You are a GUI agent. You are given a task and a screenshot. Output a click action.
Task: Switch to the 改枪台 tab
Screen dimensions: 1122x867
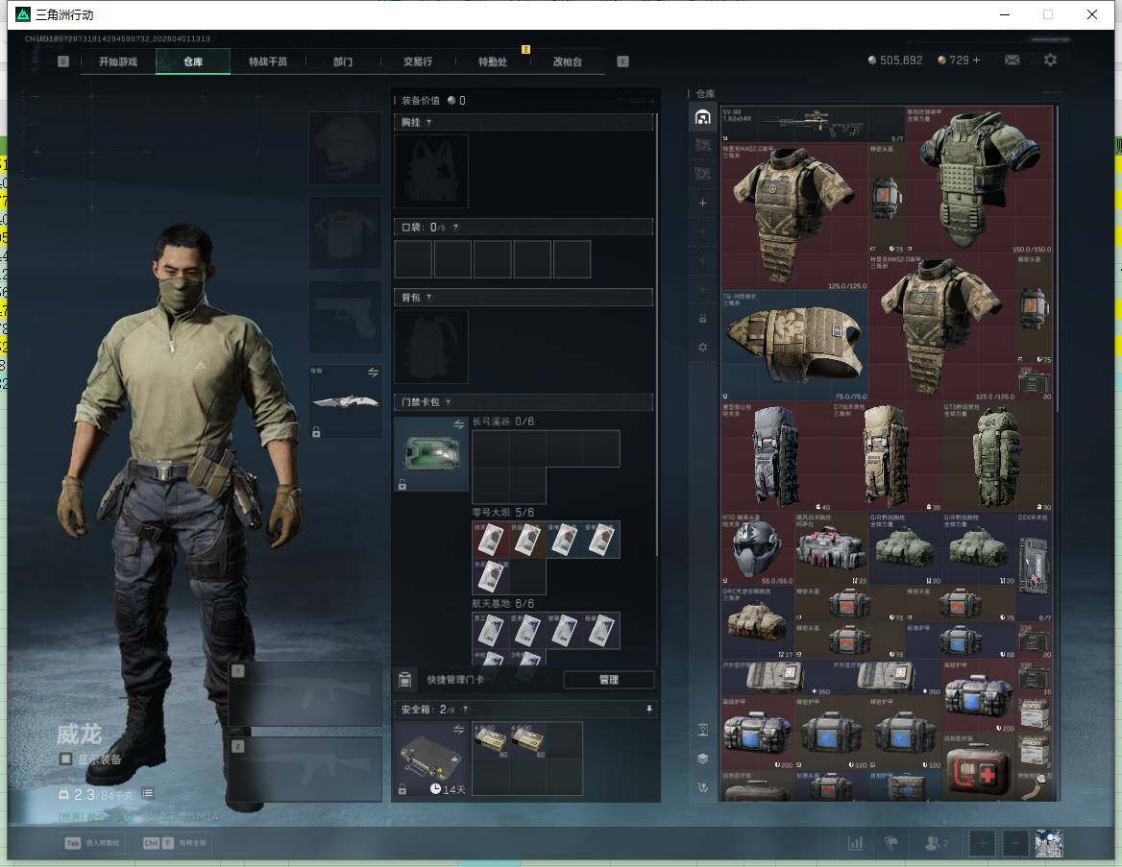click(568, 61)
